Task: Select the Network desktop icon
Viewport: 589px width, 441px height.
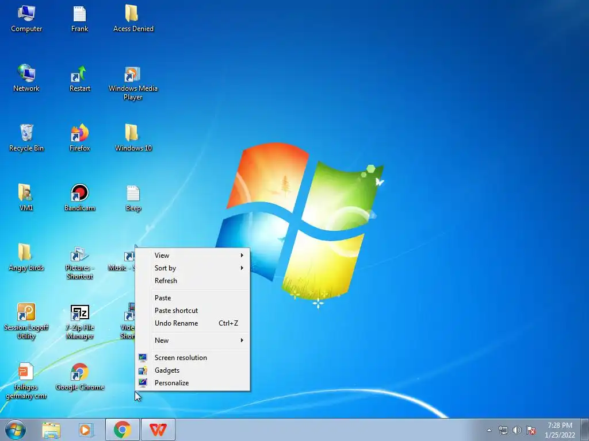Action: 26,78
